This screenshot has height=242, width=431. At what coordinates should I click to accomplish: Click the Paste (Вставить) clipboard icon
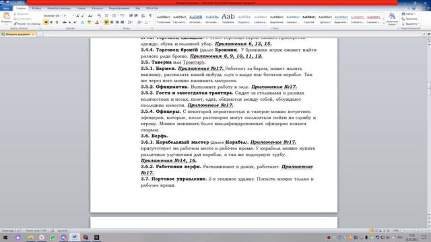[x=6, y=16]
